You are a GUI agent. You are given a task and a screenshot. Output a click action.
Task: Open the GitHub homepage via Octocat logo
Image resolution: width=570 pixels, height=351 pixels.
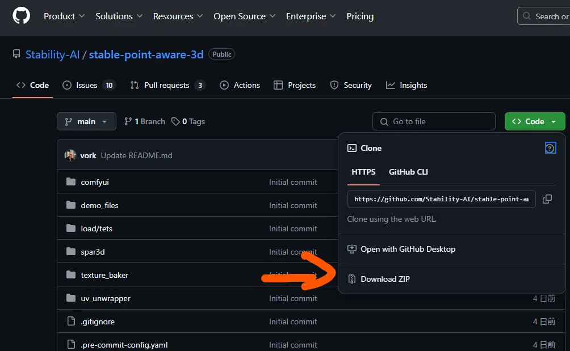(21, 16)
